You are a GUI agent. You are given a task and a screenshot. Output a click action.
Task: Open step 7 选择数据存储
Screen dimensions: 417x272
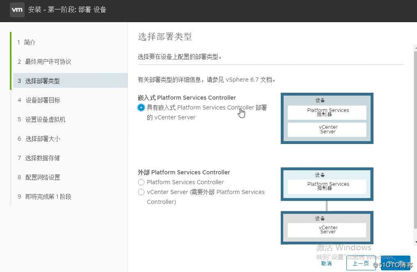click(39, 158)
